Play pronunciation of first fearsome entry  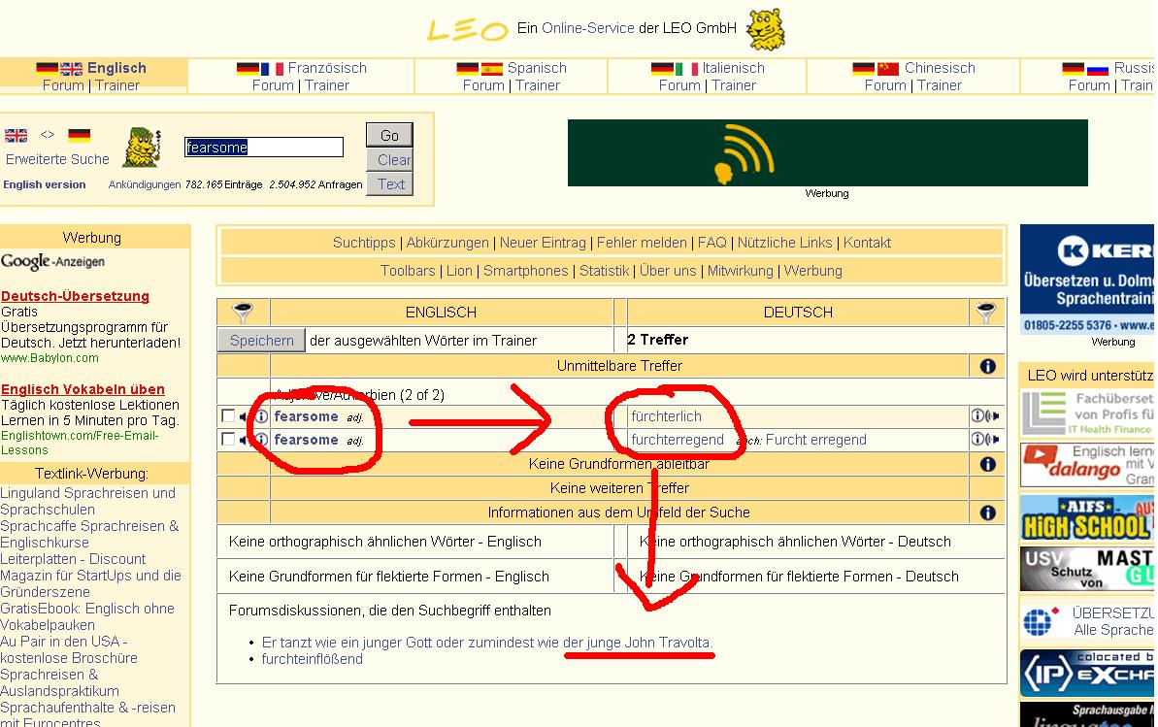[246, 416]
